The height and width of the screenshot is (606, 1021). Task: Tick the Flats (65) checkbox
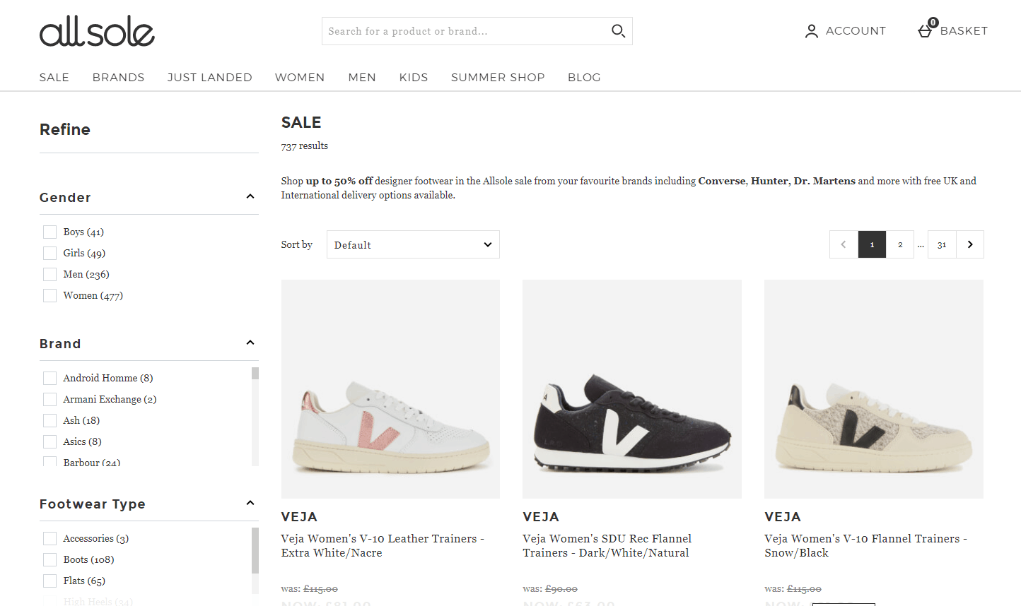(49, 581)
